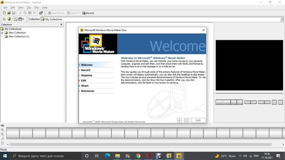
Task: Click the Delete X toolbar icon
Action: click(34, 13)
